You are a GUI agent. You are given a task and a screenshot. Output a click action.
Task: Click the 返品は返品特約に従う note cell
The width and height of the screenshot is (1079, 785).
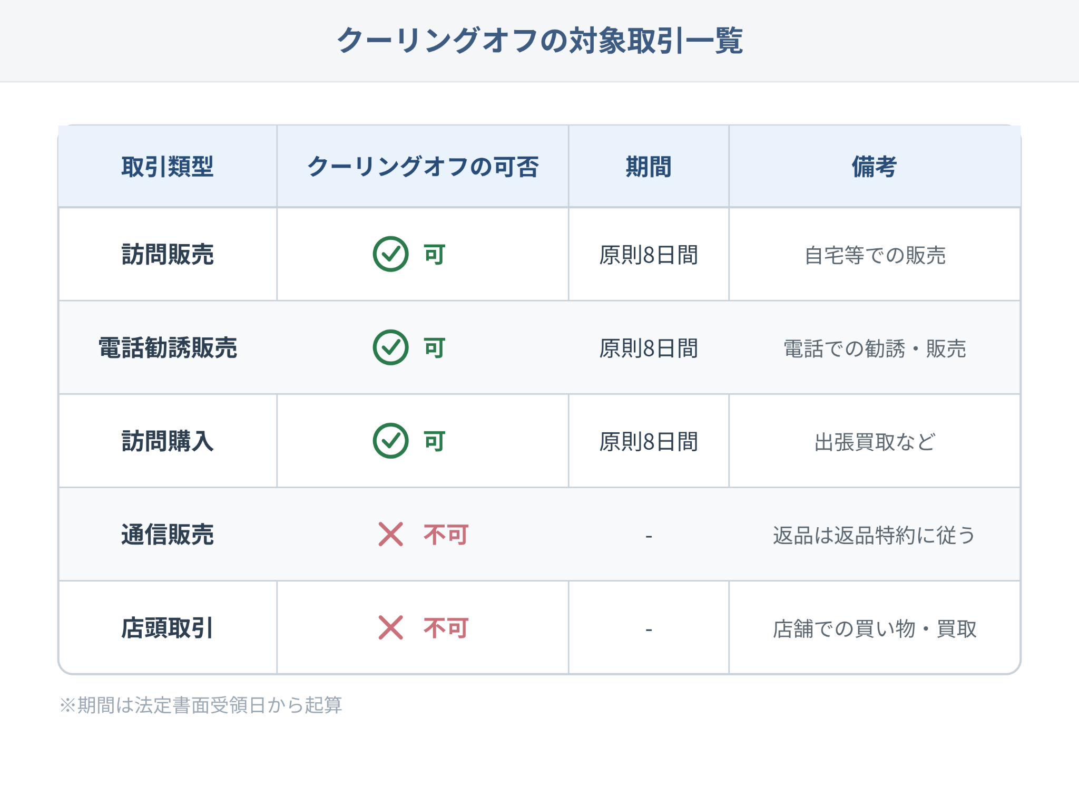(875, 535)
